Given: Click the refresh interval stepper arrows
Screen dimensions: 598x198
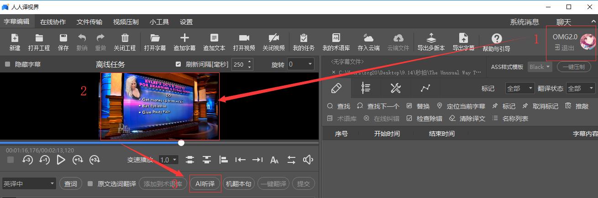Looking at the screenshot, I should (250, 64).
